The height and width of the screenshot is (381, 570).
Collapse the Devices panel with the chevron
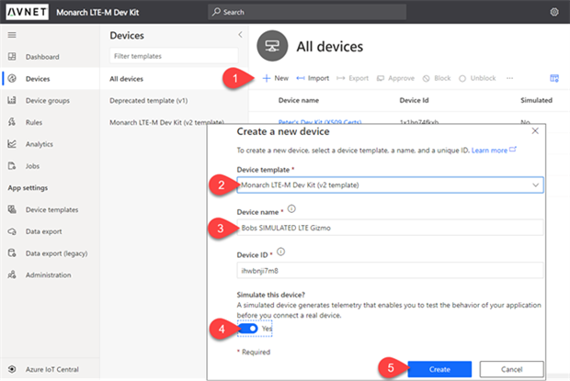[241, 35]
